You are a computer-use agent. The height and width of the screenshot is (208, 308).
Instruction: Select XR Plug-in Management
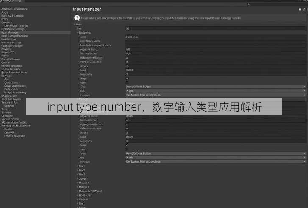point(16,126)
